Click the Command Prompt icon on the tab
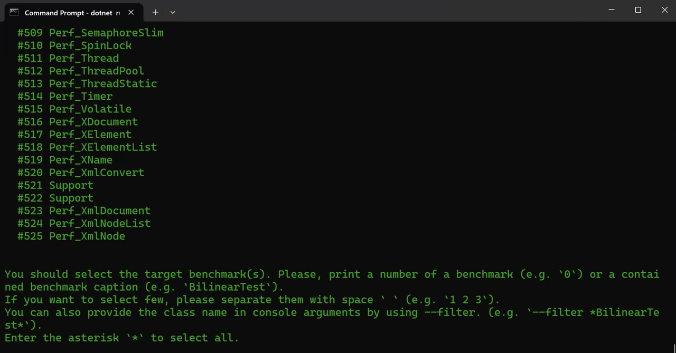Screen dimensions: 676x353 [x=14, y=12]
